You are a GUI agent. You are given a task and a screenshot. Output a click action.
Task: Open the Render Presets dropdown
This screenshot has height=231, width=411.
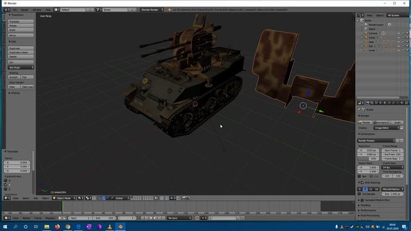point(376,141)
